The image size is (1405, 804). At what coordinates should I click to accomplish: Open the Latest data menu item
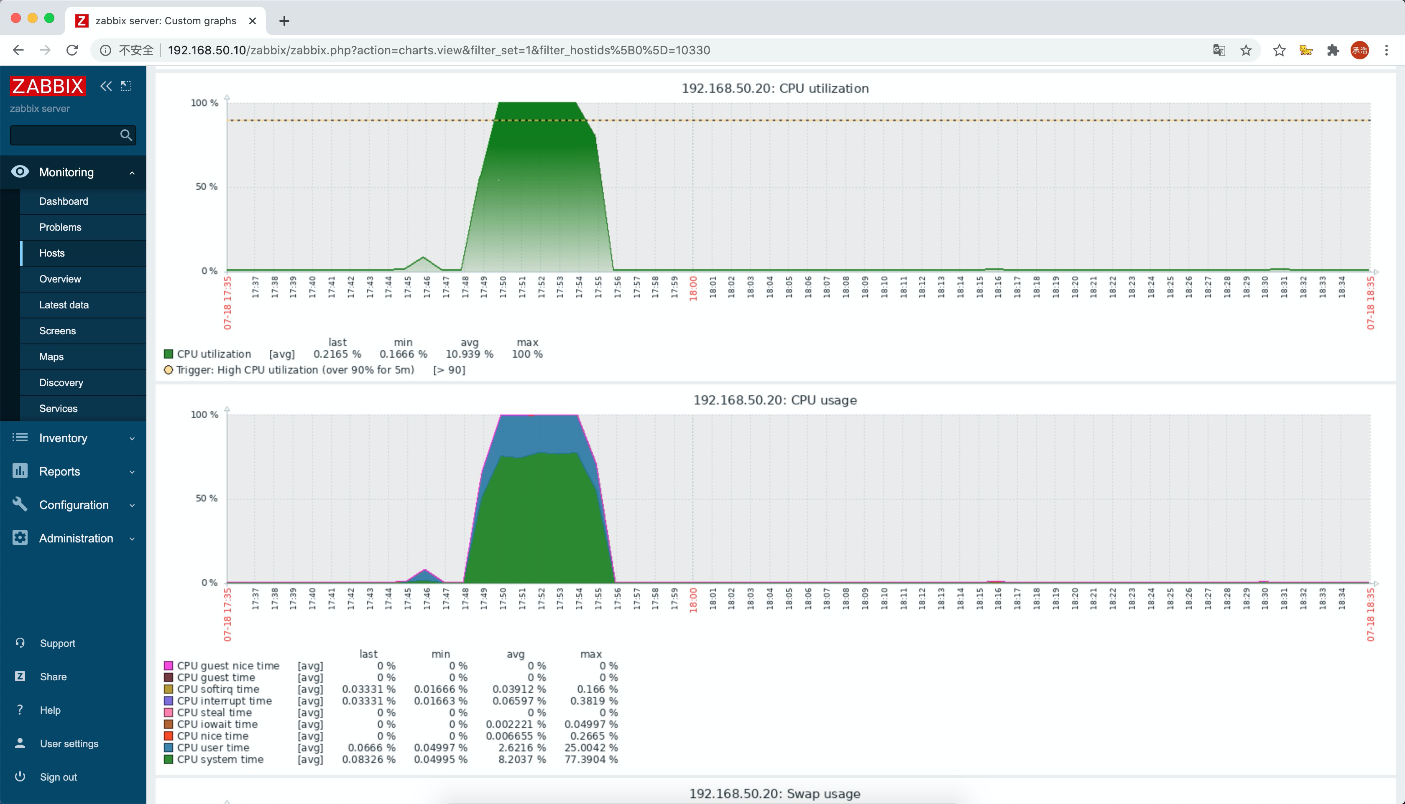pos(64,305)
